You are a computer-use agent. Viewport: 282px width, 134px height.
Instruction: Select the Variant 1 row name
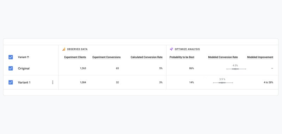[24, 83]
